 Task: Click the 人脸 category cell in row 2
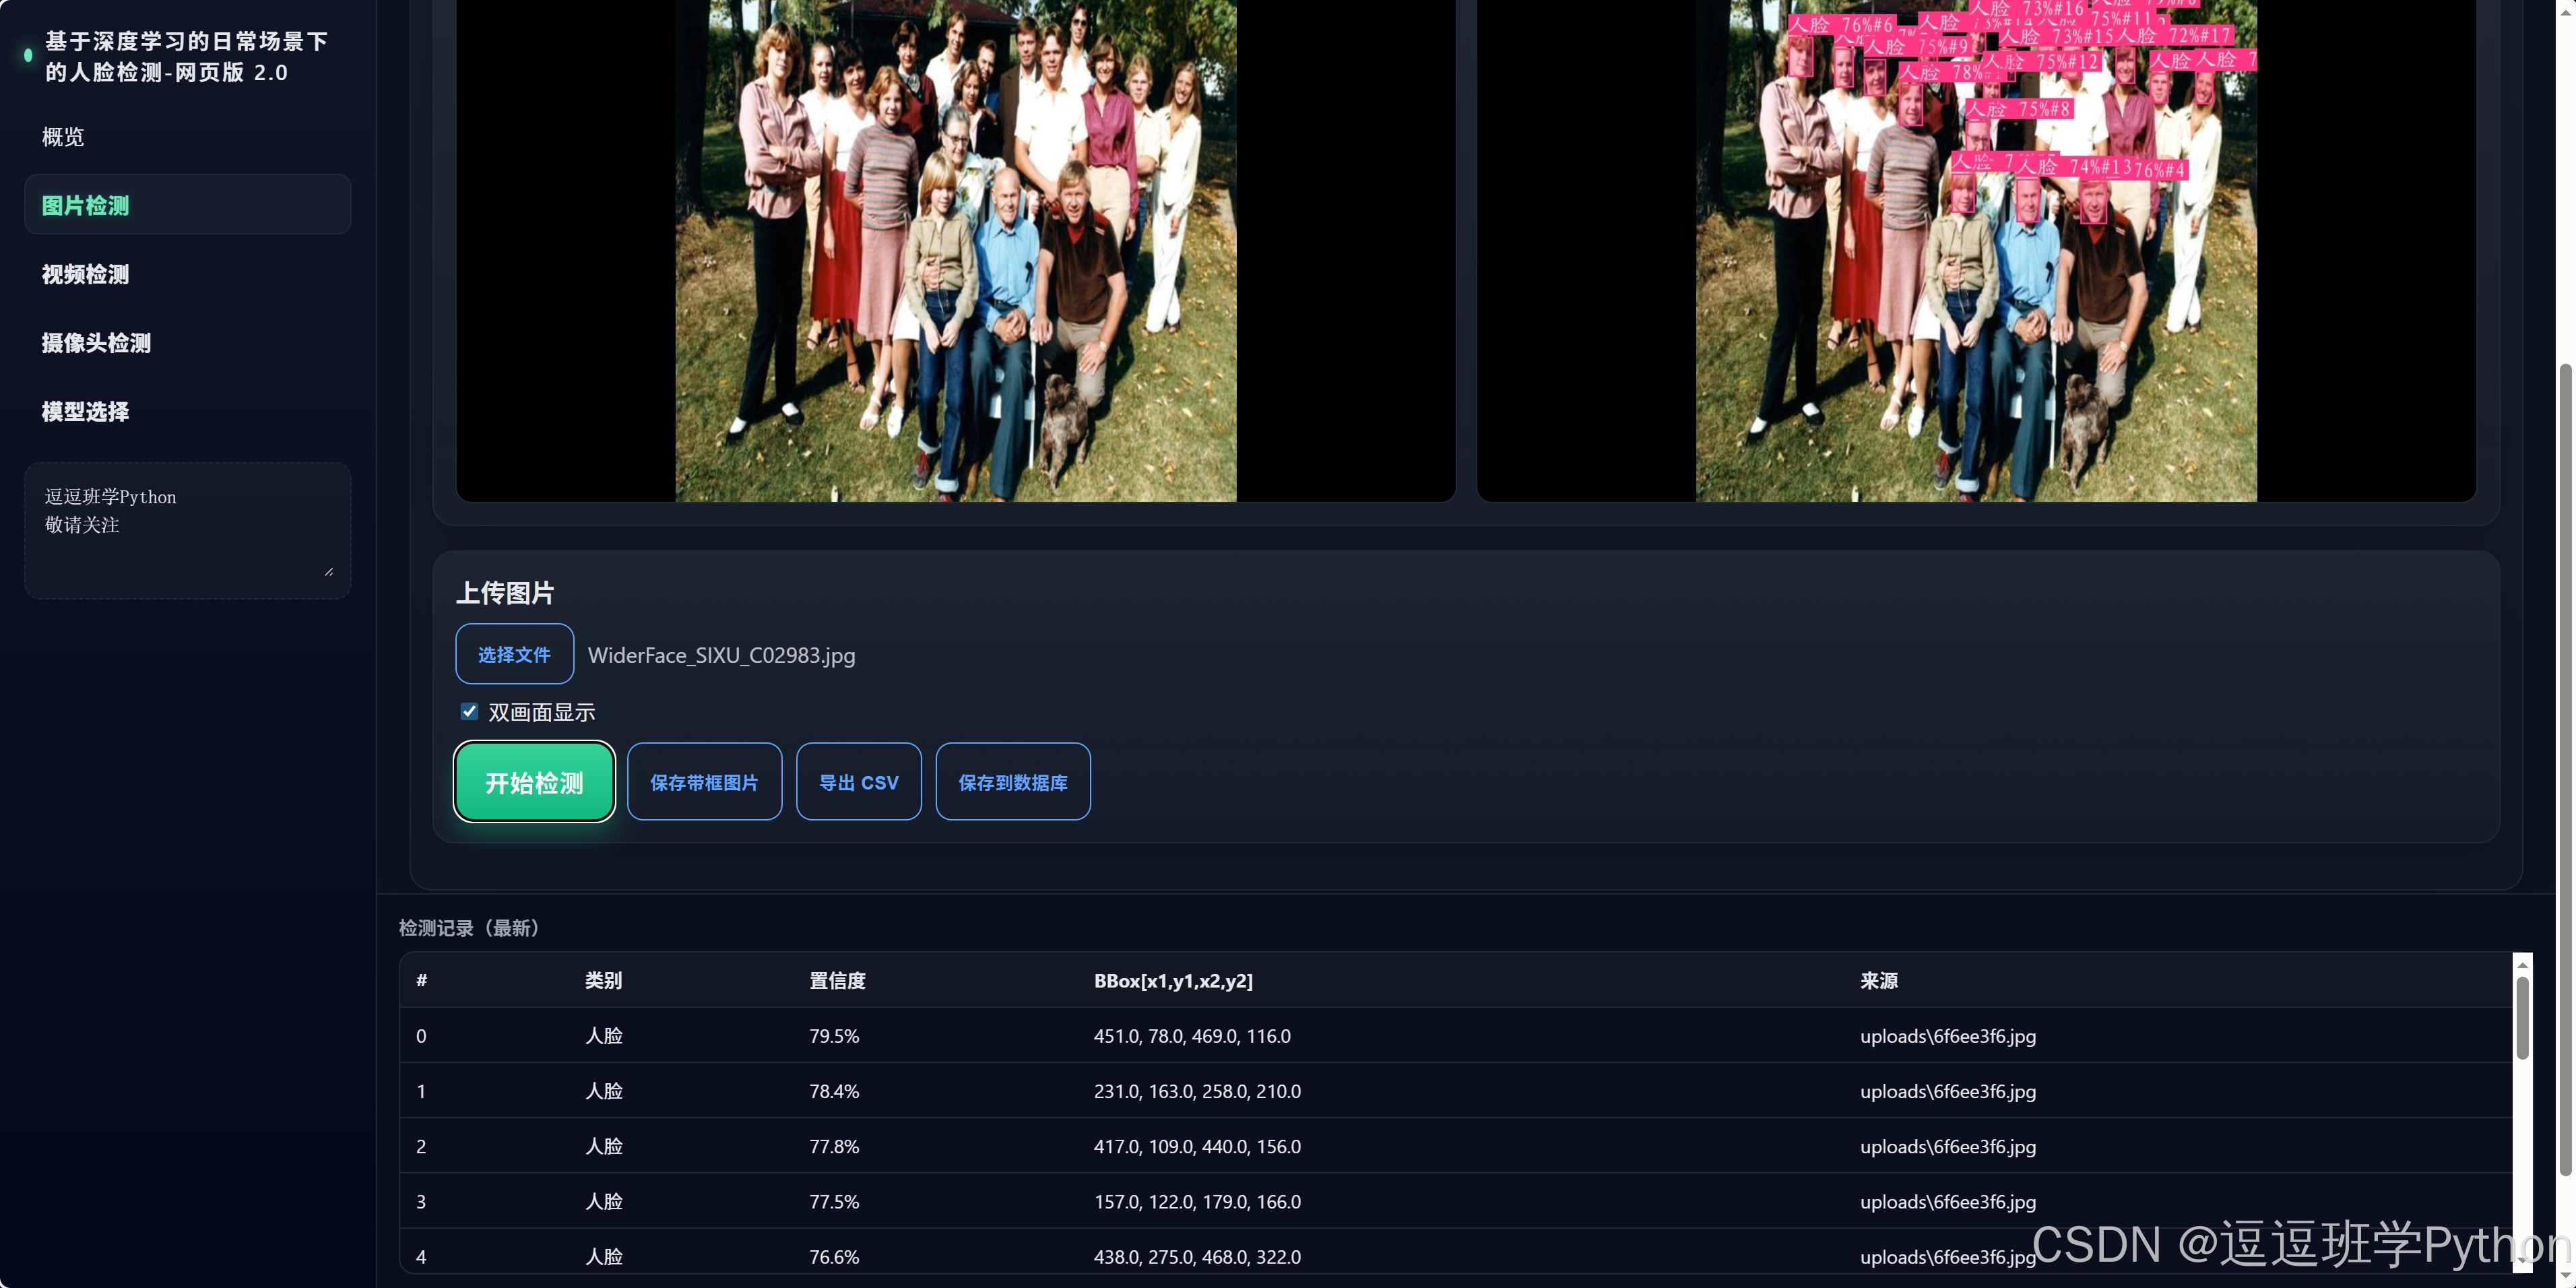[x=604, y=1146]
